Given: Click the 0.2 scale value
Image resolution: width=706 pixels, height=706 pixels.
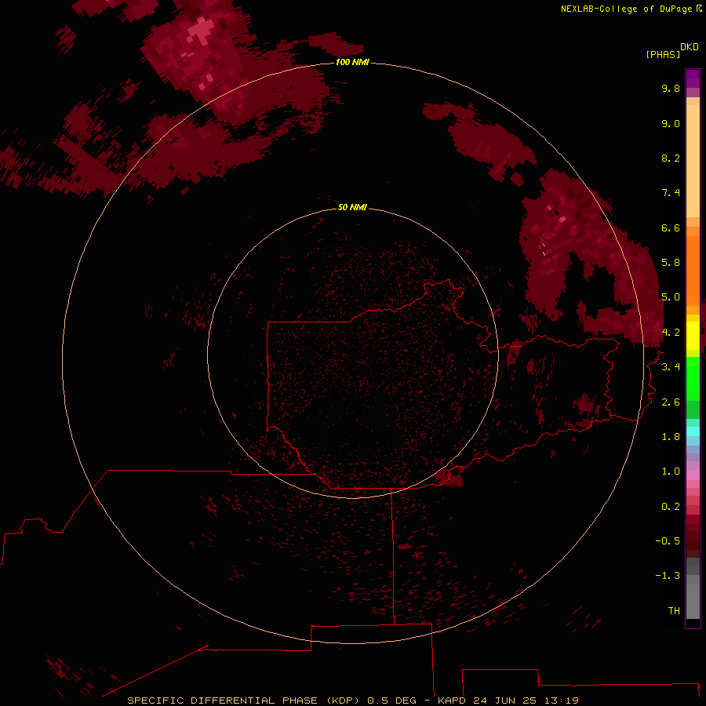Looking at the screenshot, I should [671, 507].
